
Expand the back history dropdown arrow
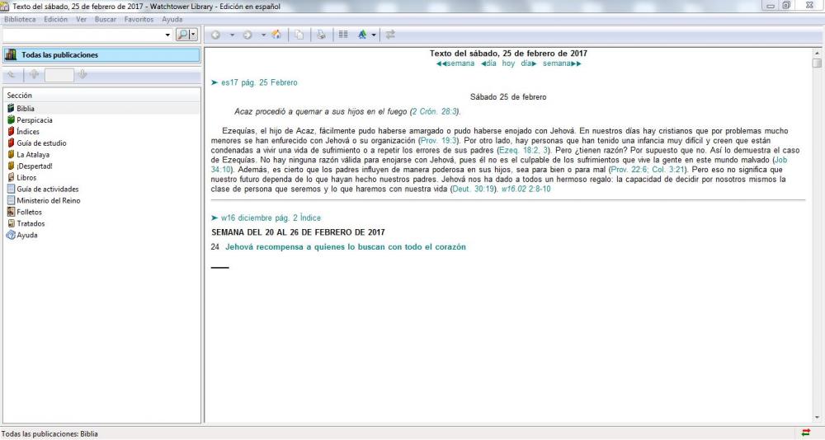tap(233, 35)
